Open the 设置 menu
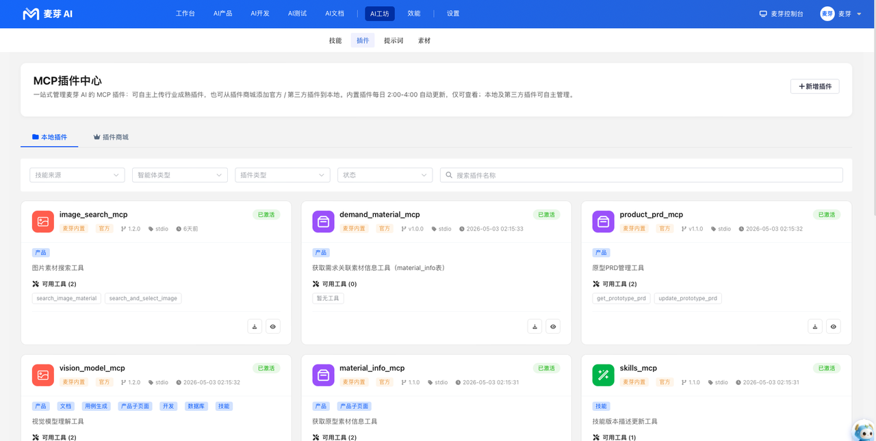The height and width of the screenshot is (441, 876). tap(453, 14)
